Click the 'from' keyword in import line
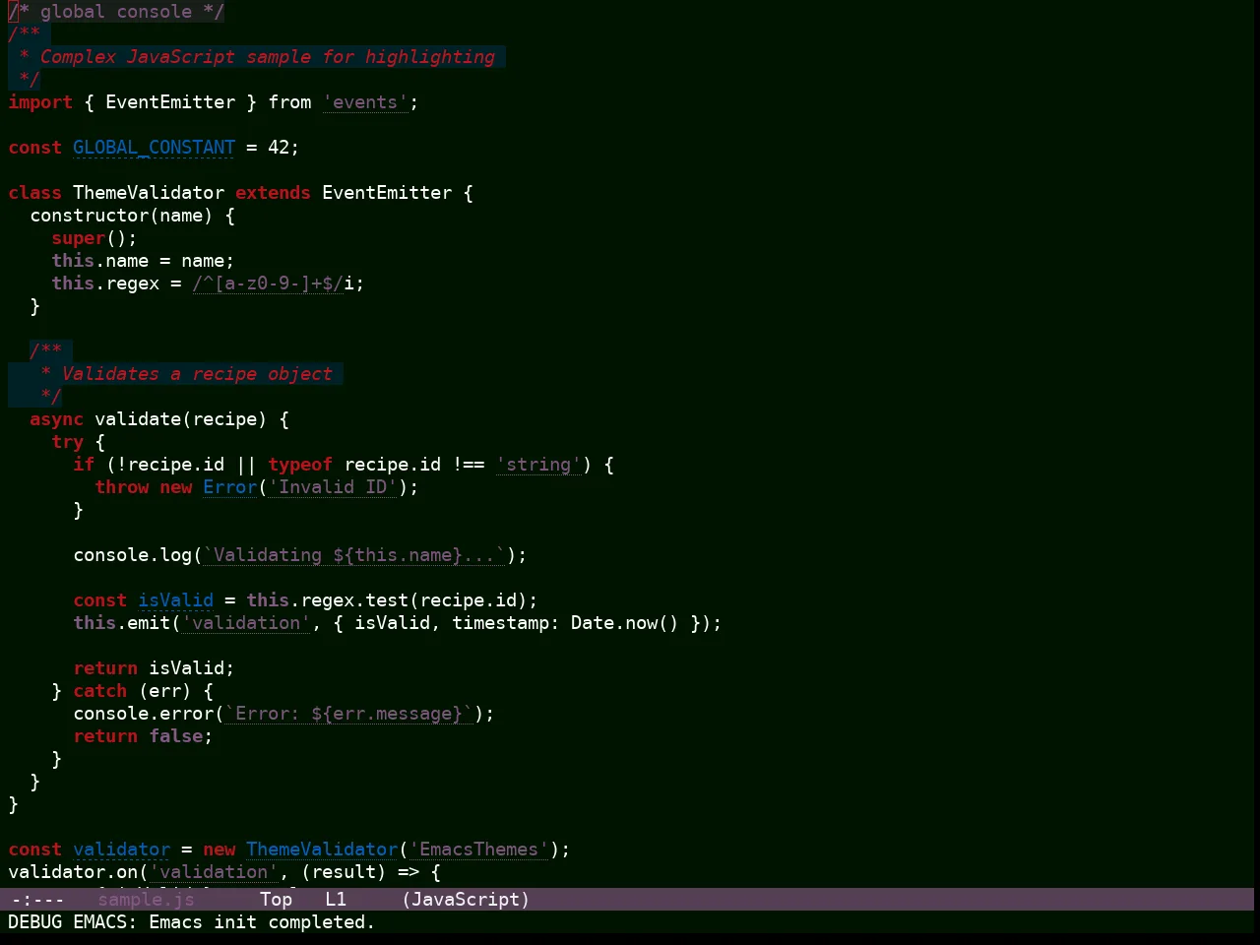 pos(289,102)
